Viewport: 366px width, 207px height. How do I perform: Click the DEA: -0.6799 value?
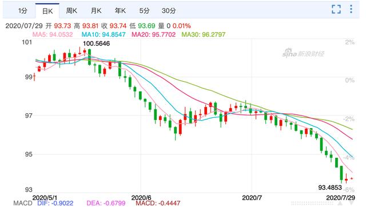coord(106,203)
